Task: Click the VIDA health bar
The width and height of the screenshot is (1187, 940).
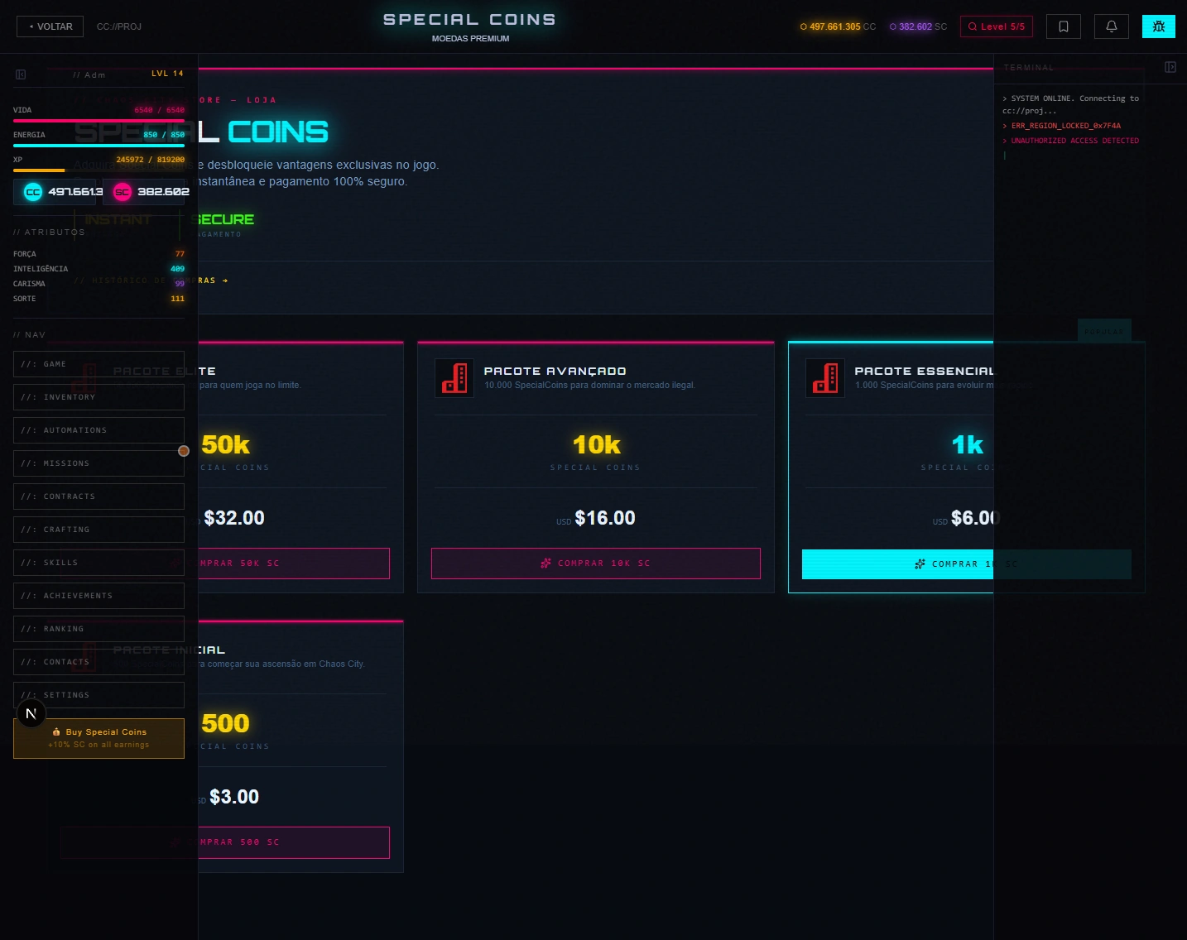Action: [99, 121]
